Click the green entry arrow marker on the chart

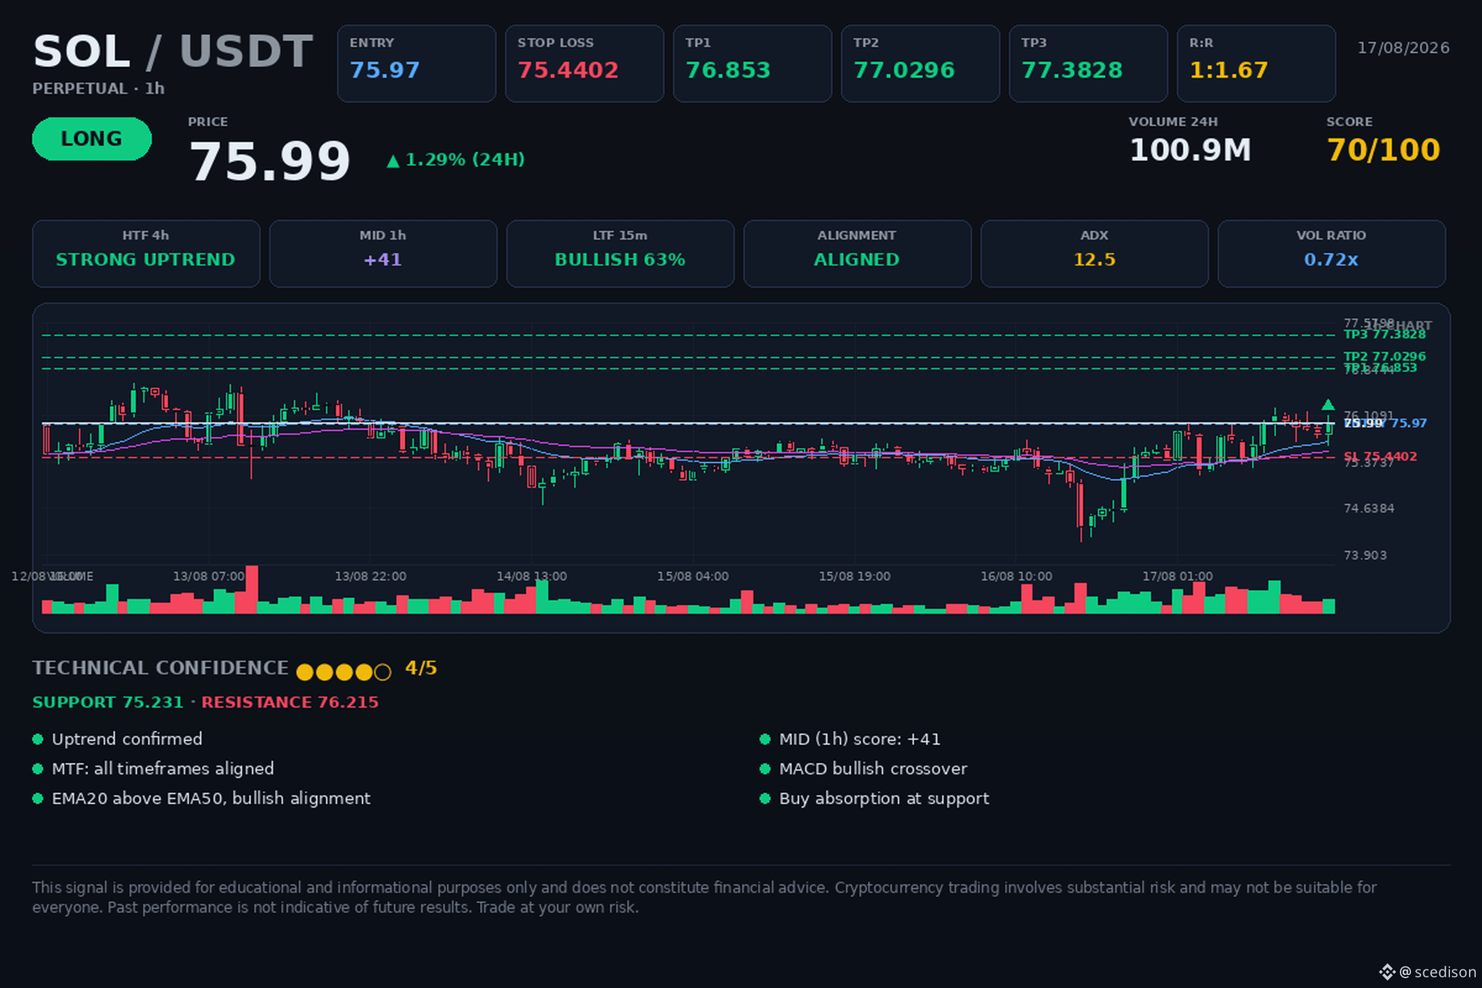[x=1328, y=404]
